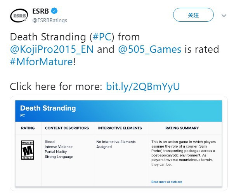Open the #PC hashtag link
The width and height of the screenshot is (234, 193).
pos(102,37)
